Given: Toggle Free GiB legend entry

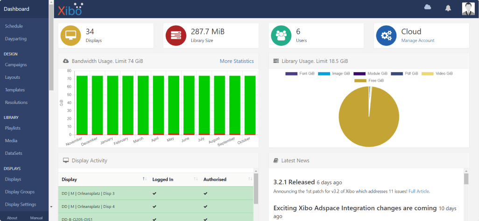Looking at the screenshot, I should (x=368, y=81).
